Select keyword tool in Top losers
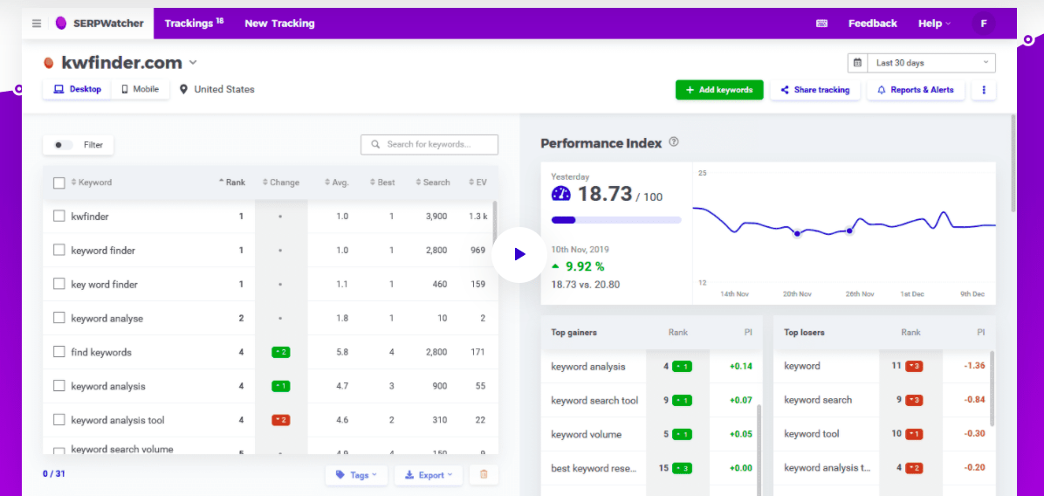Image resolution: width=1044 pixels, height=496 pixels. coord(811,434)
